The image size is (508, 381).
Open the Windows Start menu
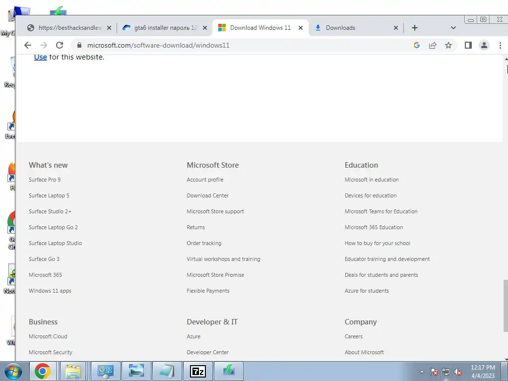click(x=13, y=371)
